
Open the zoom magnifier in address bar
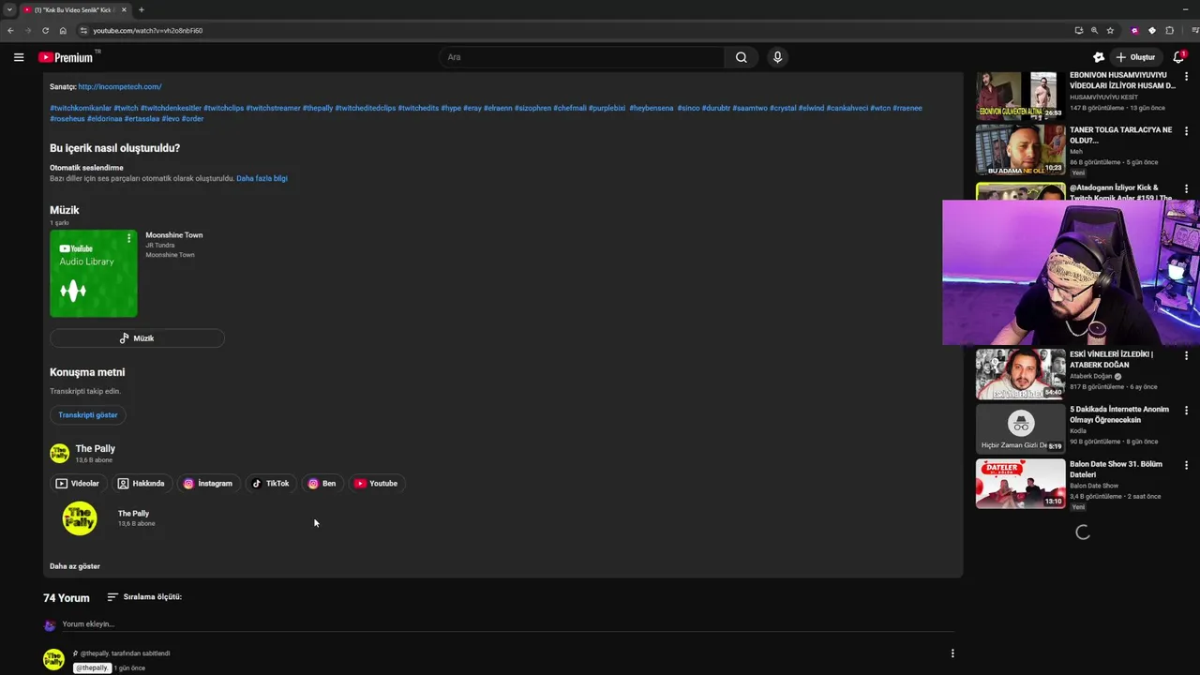tap(1094, 30)
